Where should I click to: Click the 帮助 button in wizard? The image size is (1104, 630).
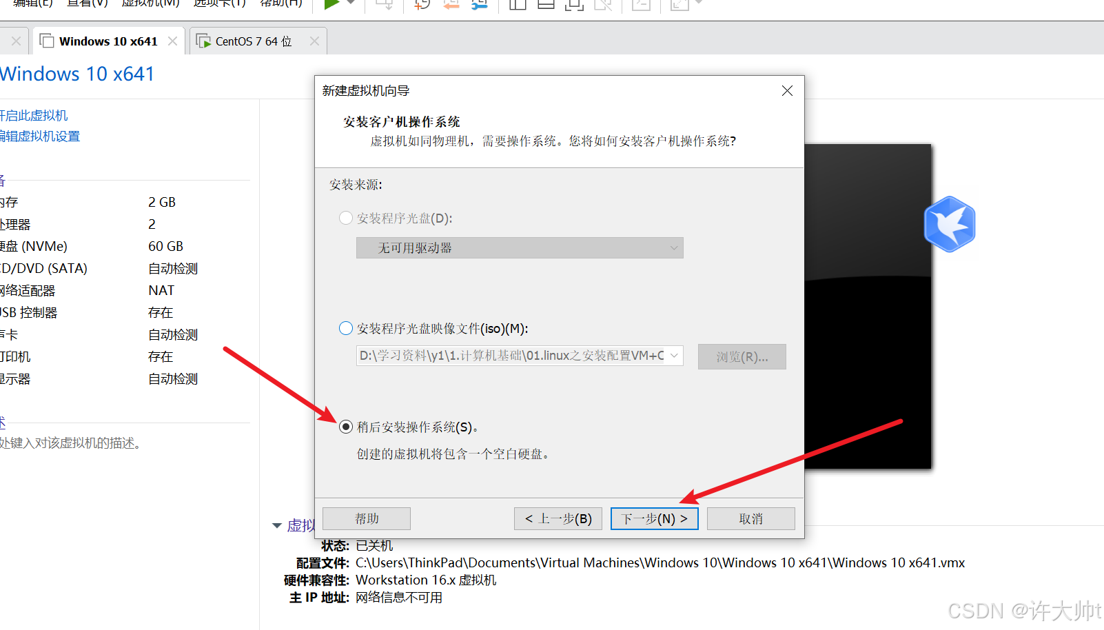(367, 518)
